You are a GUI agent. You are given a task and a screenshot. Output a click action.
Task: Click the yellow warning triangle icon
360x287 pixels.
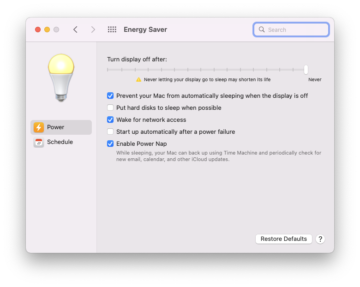138,79
